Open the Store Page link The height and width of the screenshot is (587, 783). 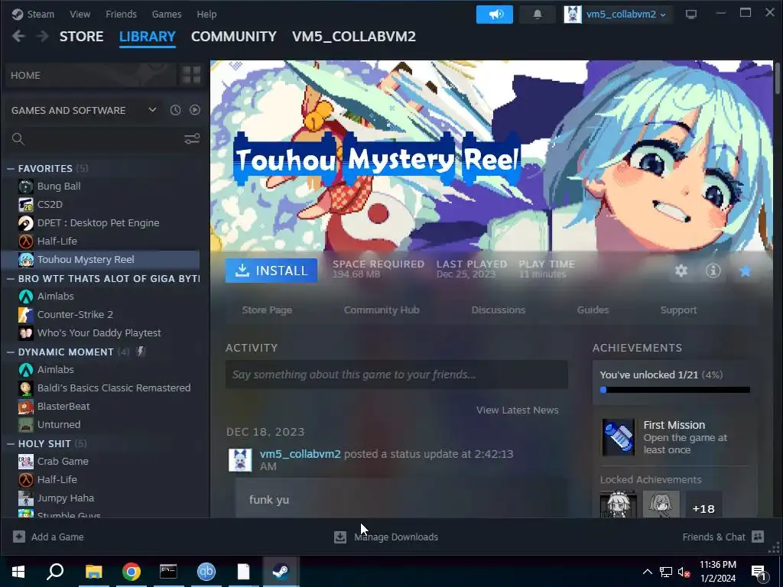(267, 310)
